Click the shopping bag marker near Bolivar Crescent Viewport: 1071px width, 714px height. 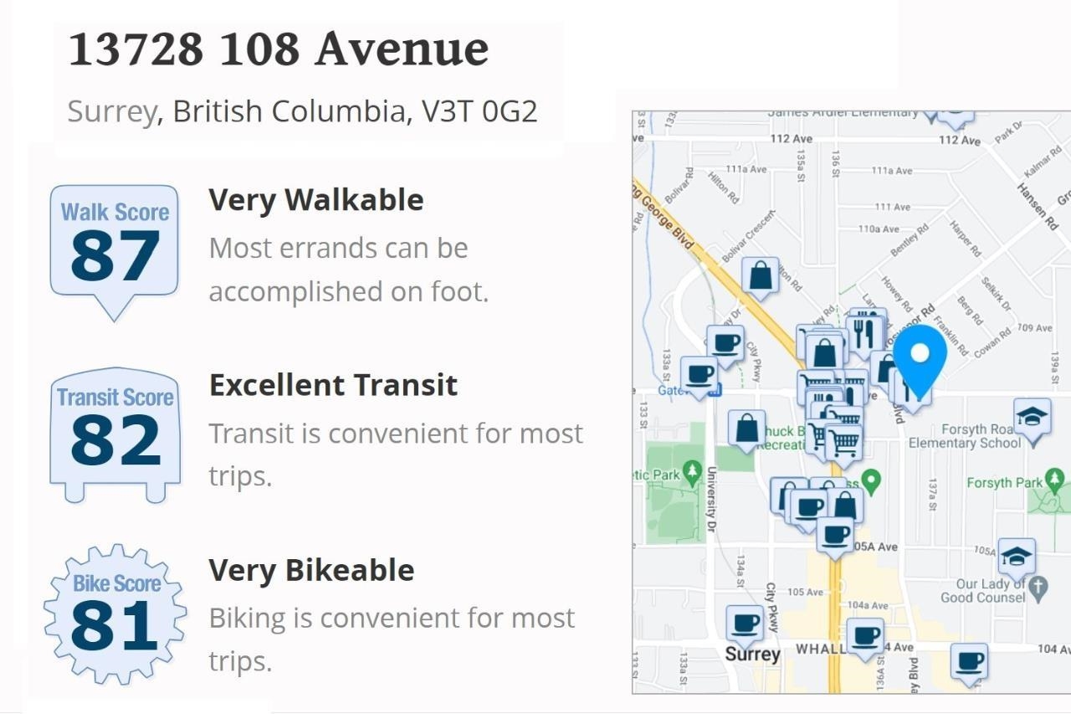coord(760,277)
